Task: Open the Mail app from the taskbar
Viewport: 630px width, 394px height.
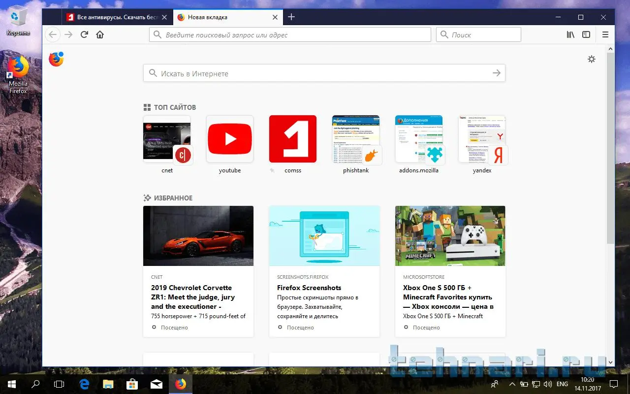Action: tap(156, 384)
